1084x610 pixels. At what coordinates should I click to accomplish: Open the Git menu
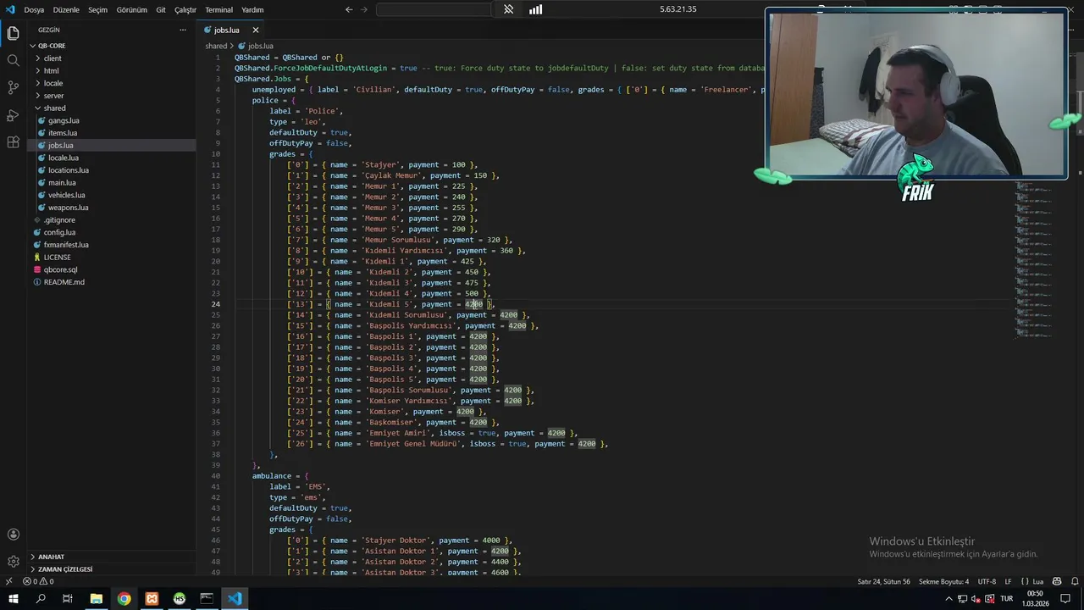point(161,10)
